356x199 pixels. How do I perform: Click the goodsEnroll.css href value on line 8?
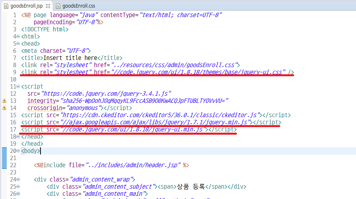[174, 65]
